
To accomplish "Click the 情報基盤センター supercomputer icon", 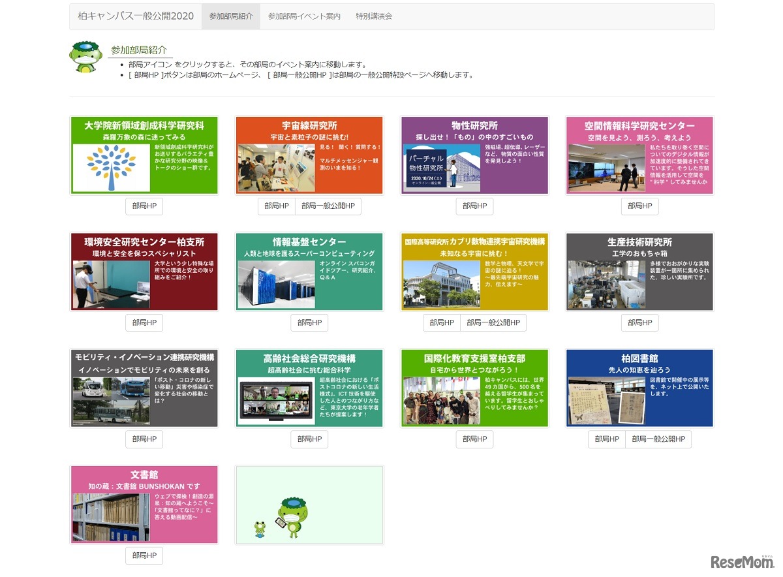I will click(x=309, y=272).
